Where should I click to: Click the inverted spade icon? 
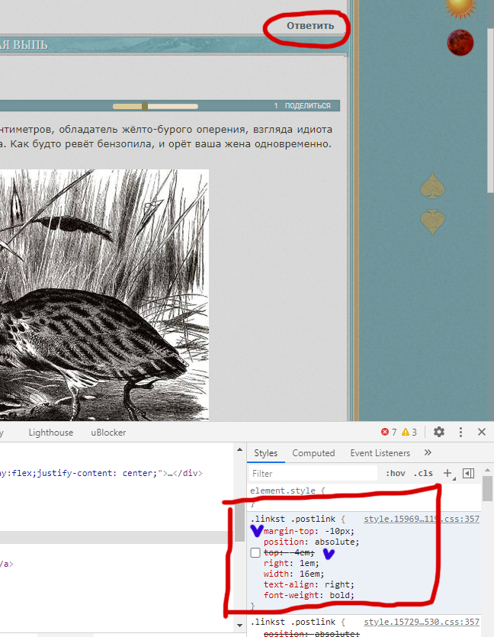click(433, 221)
